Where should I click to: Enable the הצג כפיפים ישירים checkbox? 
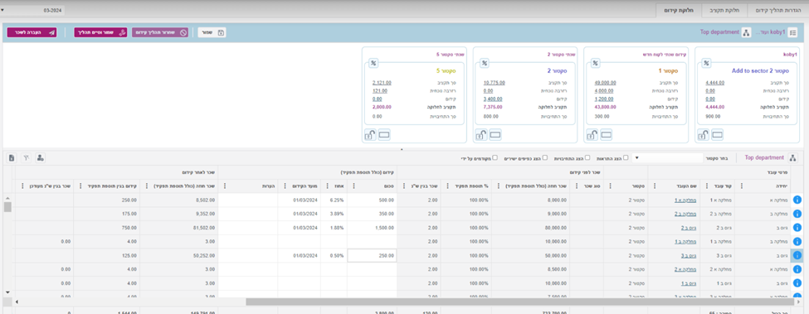click(545, 158)
